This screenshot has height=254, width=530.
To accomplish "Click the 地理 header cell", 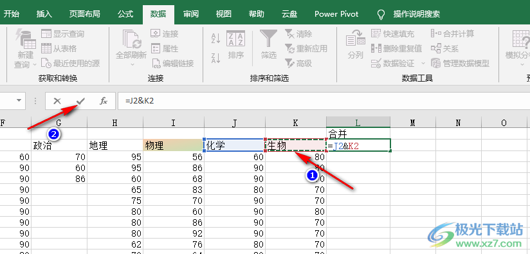I will pyautogui.click(x=115, y=145).
